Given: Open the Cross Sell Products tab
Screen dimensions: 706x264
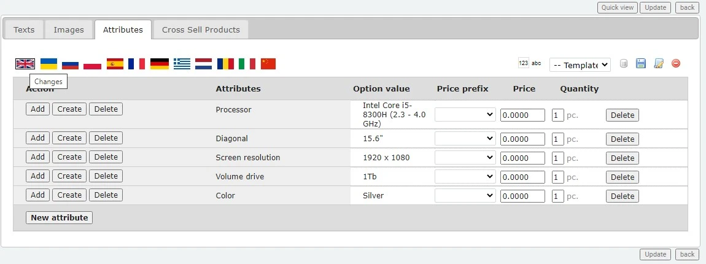Looking at the screenshot, I should point(201,29).
